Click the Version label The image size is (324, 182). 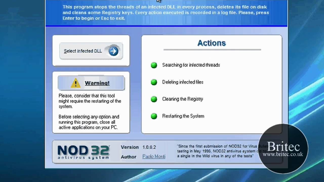tap(130, 147)
